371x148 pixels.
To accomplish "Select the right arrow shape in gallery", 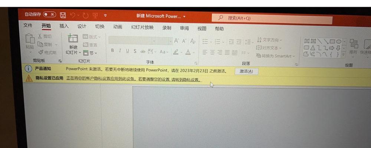I will click(x=332, y=48).
